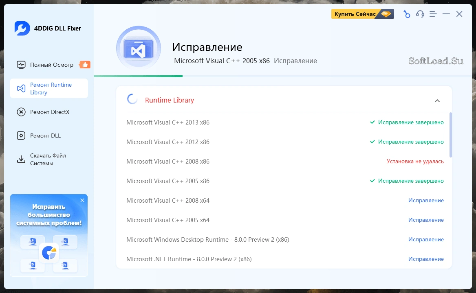The height and width of the screenshot is (293, 476).
Task: Open the Ремонт DirectX section
Action: point(48,112)
